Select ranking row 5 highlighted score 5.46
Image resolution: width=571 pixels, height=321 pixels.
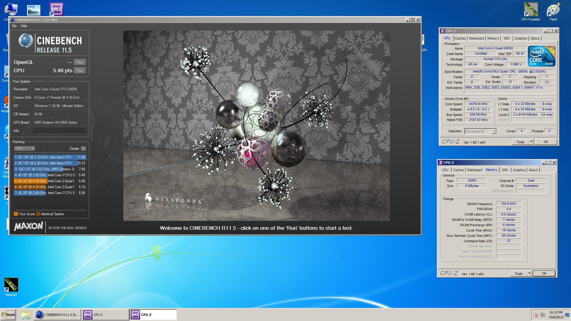click(x=50, y=181)
